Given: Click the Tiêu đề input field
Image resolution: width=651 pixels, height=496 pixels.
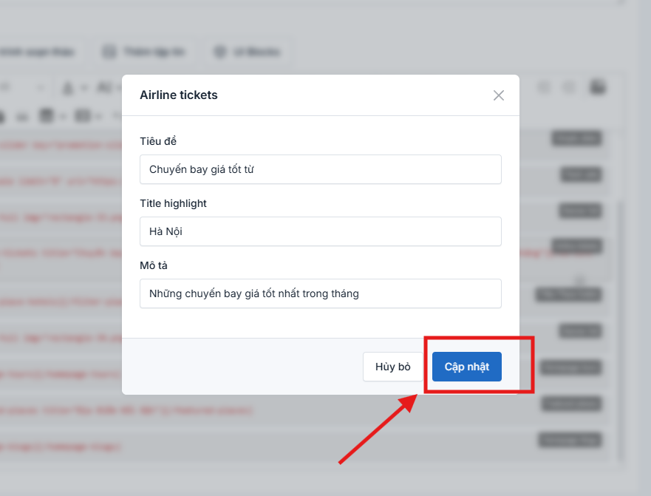Looking at the screenshot, I should click(321, 169).
